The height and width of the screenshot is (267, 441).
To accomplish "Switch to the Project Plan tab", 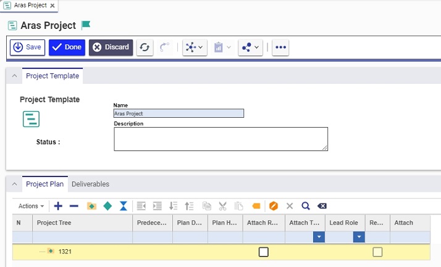I will [x=44, y=184].
